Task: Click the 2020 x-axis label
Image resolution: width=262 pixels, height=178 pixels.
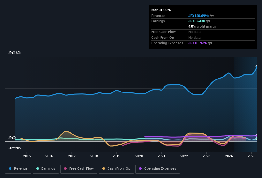Action: [x=139, y=156]
